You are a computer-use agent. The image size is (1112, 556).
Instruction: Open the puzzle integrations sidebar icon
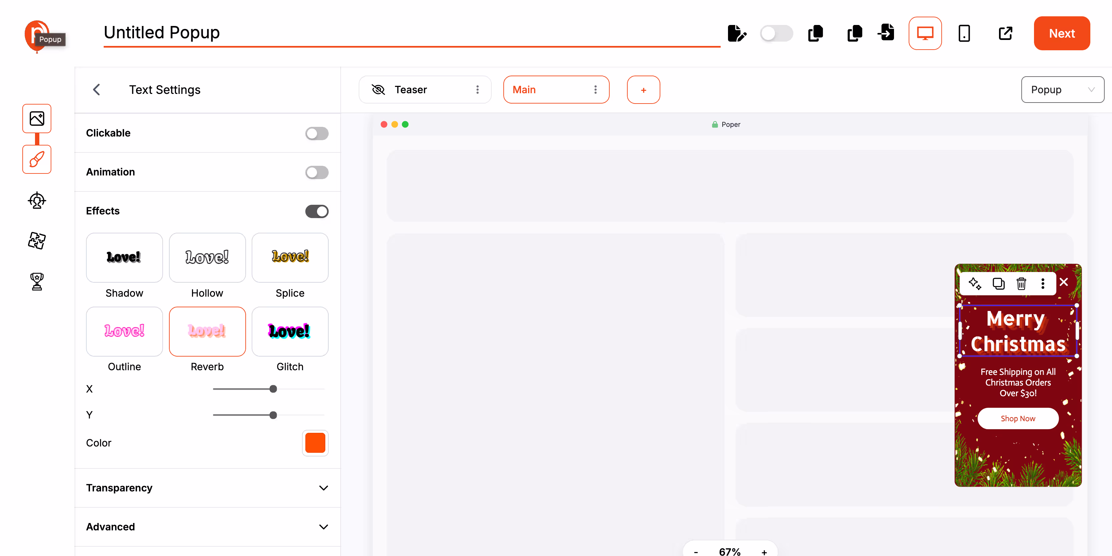coord(37,240)
